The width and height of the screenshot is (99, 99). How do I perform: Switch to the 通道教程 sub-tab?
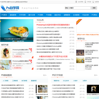coord(34,81)
